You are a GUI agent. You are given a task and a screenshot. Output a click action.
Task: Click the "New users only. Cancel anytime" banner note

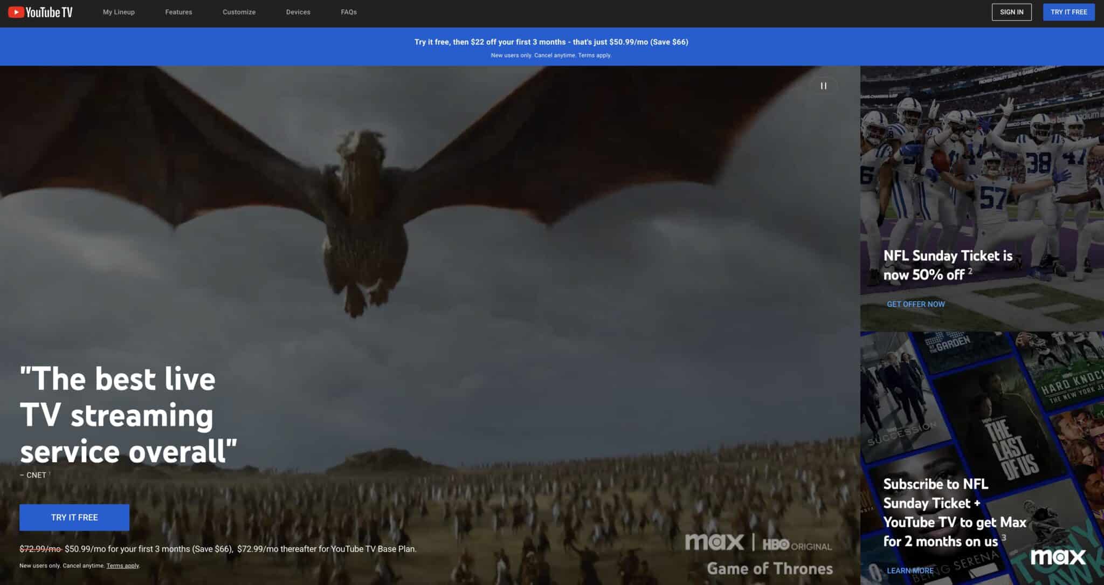point(551,56)
